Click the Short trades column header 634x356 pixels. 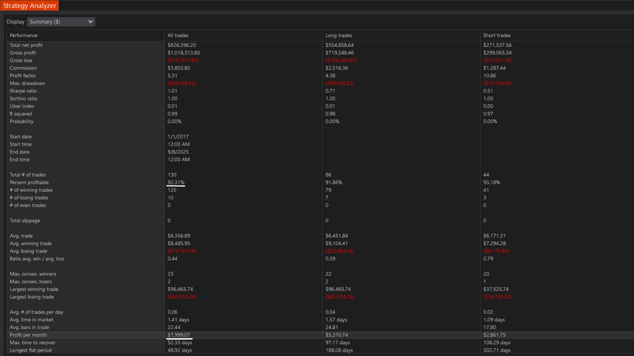click(x=497, y=35)
